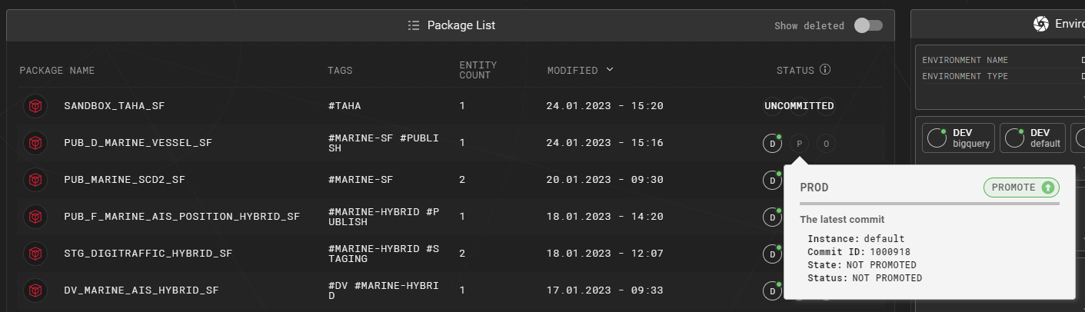The height and width of the screenshot is (312, 1085).
Task: Click the SANDBOX_TAHA_SF package icon
Action: click(35, 106)
